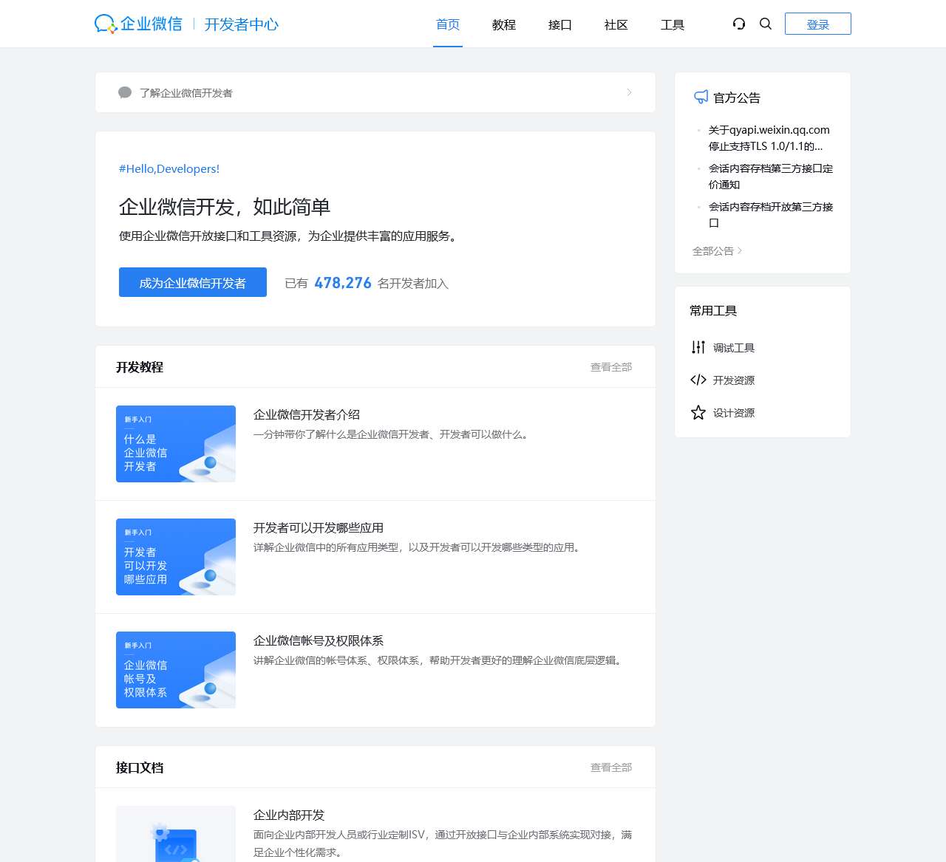The height and width of the screenshot is (862, 946).
Task: Open the 什么是企业微信开发者 tutorial thumbnail
Action: coord(176,444)
